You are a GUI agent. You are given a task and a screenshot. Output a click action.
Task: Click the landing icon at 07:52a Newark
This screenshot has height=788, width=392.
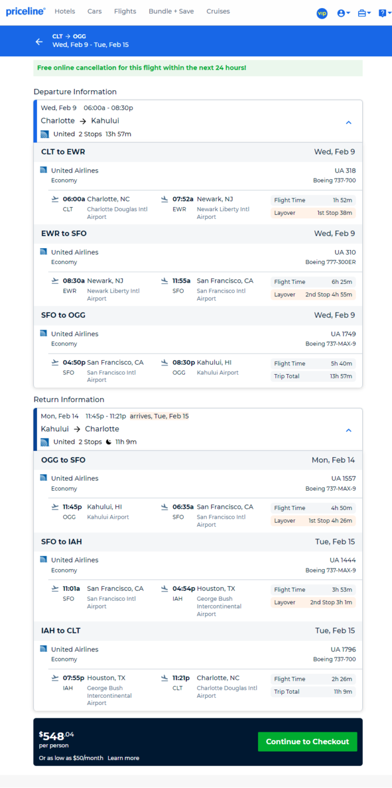coord(165,199)
